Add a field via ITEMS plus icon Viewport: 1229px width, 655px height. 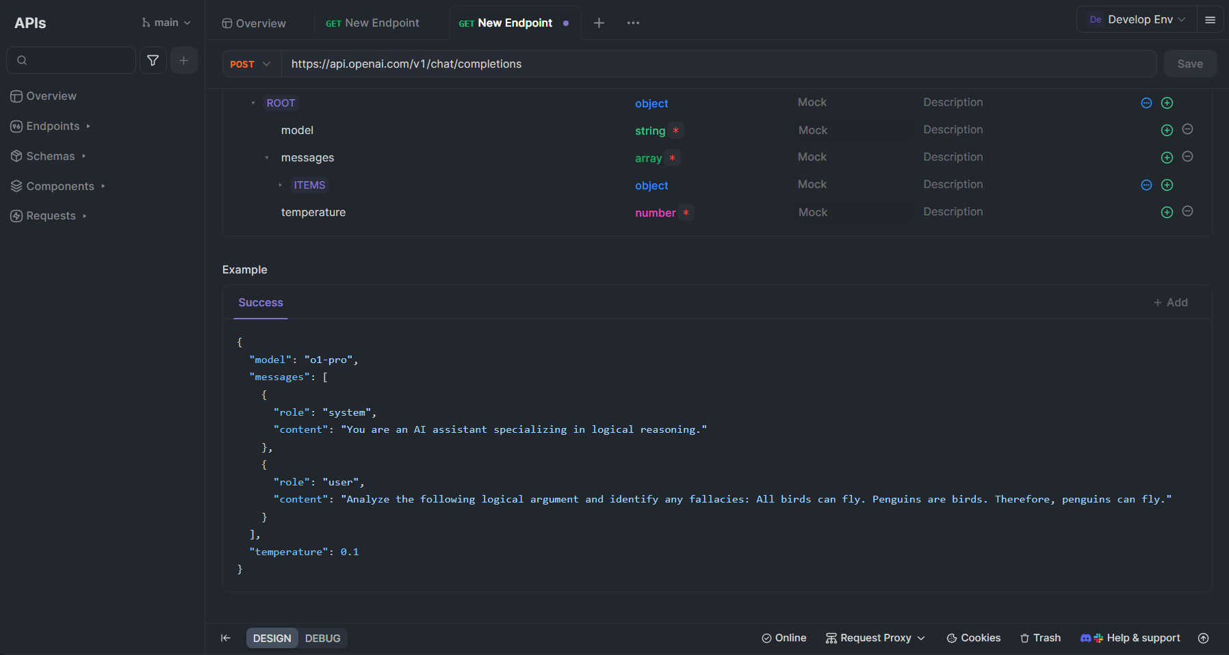[x=1167, y=185]
